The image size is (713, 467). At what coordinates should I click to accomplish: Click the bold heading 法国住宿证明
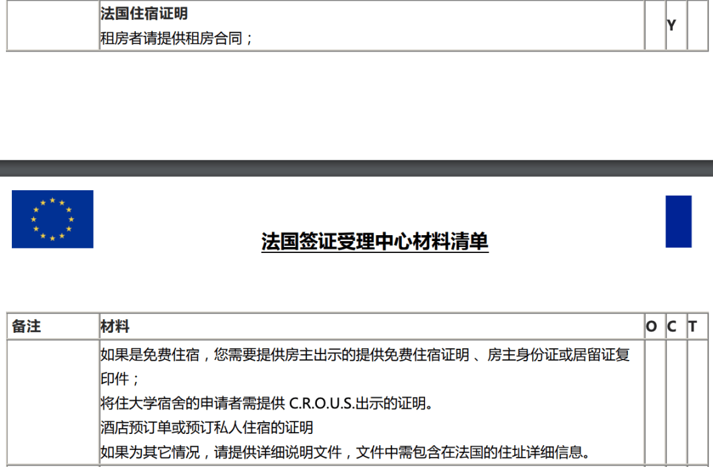coord(143,13)
